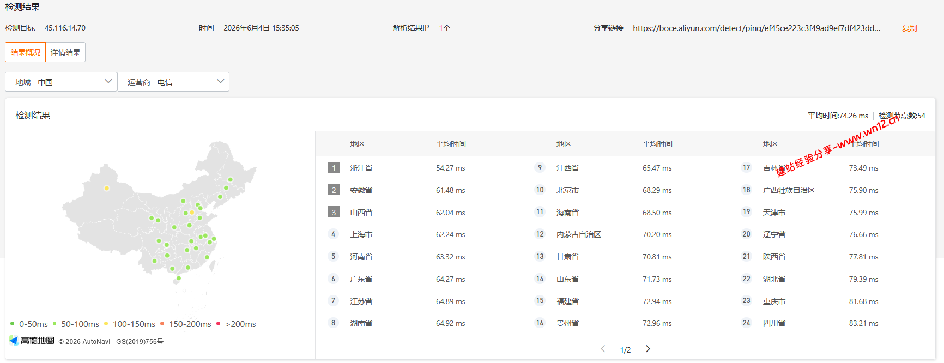Click the 0-50ms green legend dot
Viewport: 944px width, 363px height.
(x=12, y=323)
